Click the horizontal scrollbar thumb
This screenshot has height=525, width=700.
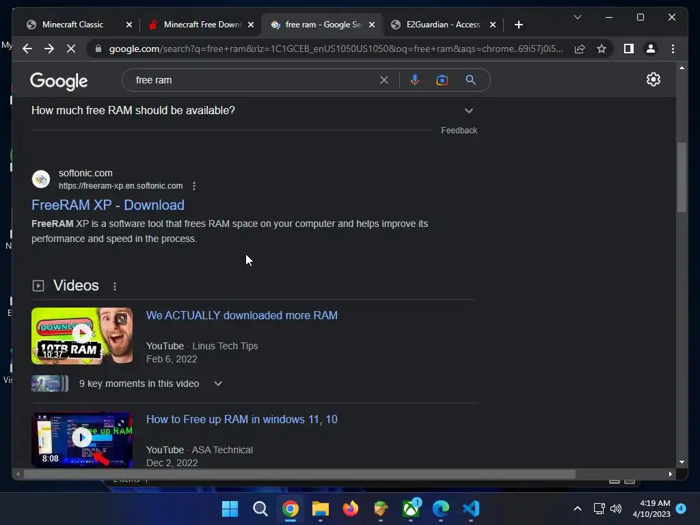click(299, 474)
